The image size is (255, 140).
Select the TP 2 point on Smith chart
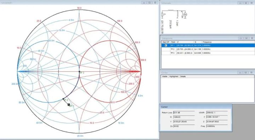(x=63, y=99)
